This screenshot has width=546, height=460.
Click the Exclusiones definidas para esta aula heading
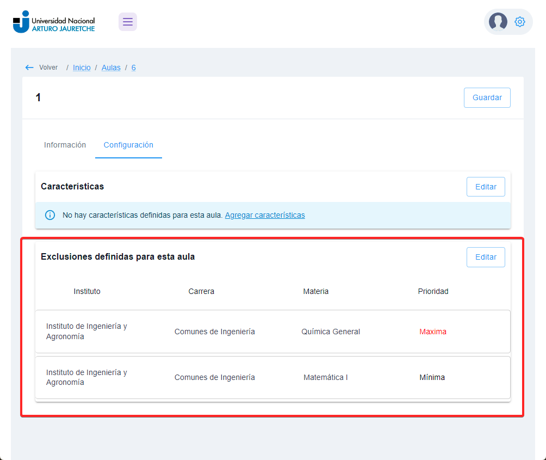(x=117, y=257)
